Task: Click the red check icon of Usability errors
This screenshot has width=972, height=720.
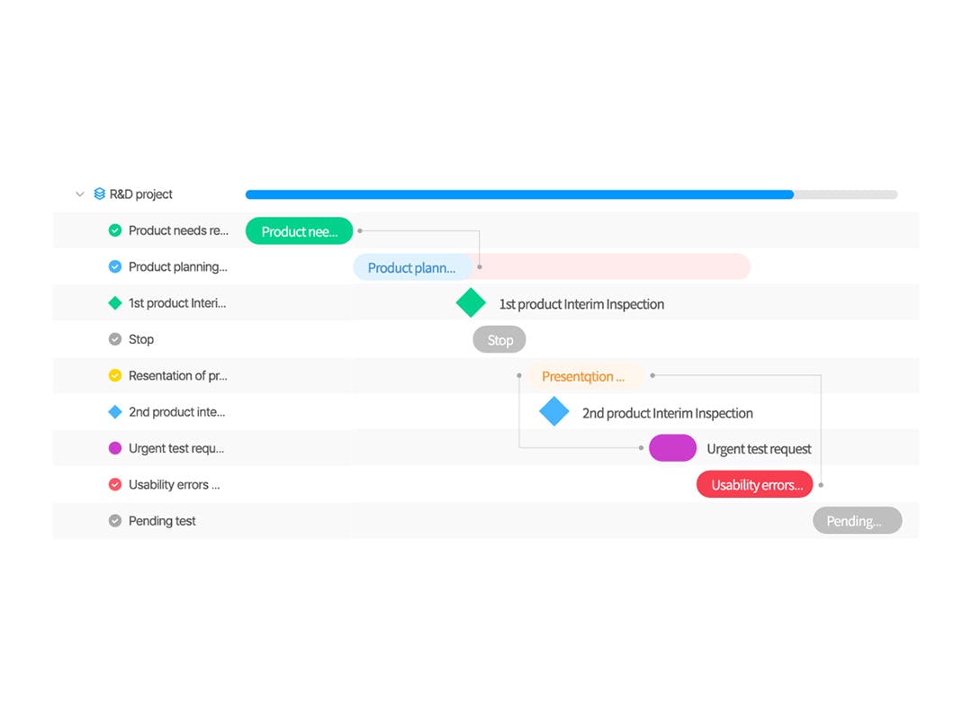Action: (115, 484)
